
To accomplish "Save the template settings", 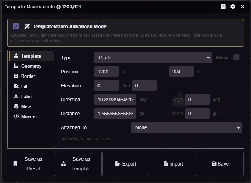I will [x=220, y=164].
